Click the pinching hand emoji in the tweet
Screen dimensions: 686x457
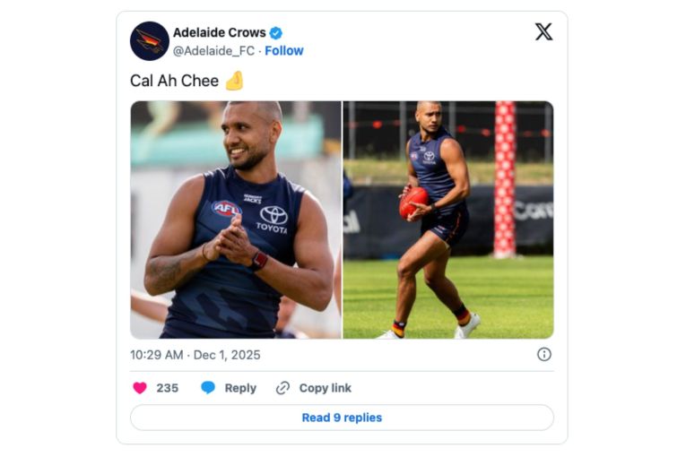click(234, 81)
